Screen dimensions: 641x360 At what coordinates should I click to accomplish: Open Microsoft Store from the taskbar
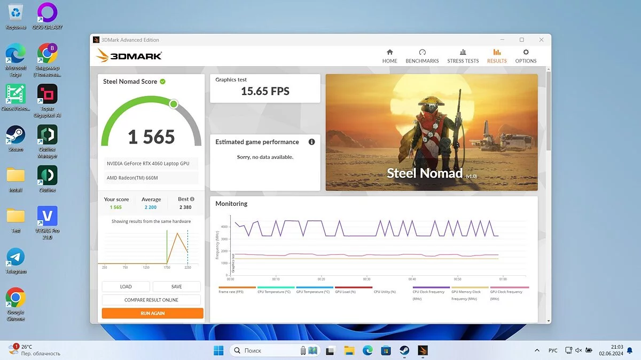coord(386,350)
